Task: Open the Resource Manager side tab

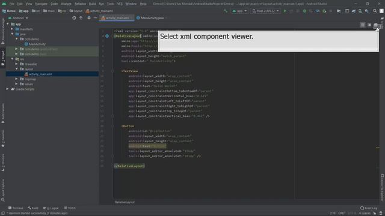Action: point(2,32)
